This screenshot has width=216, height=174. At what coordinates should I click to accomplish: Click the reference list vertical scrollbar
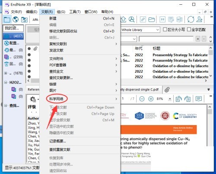pos(210,62)
